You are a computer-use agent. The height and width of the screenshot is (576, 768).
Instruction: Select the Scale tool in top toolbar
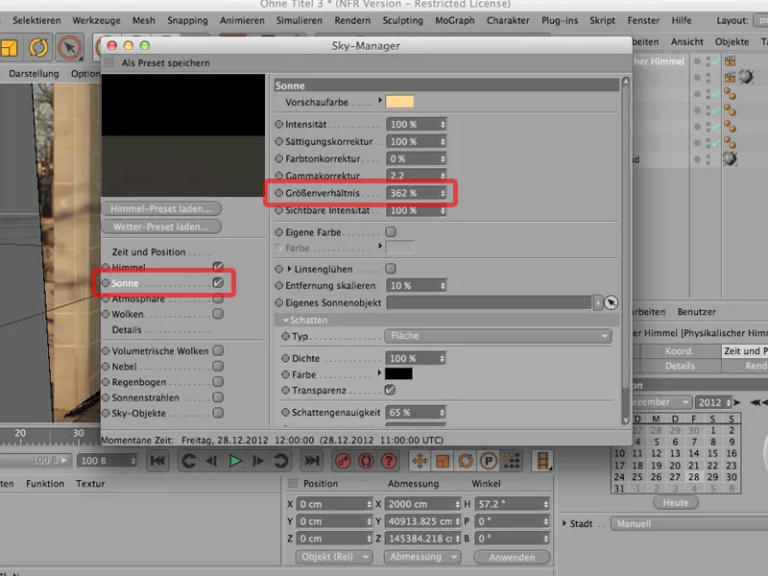tap(9, 48)
